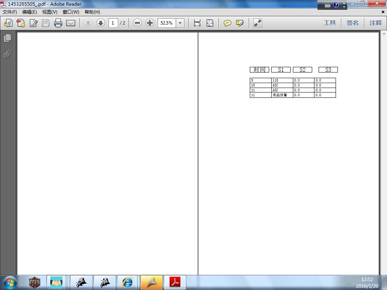Open the 签名 pane

pos(353,23)
